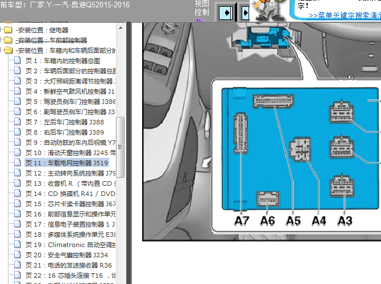This screenshot has height=284, width=381.
Task: Click page icon for 页 11 车载电网控制器 J519
Action: point(18,162)
